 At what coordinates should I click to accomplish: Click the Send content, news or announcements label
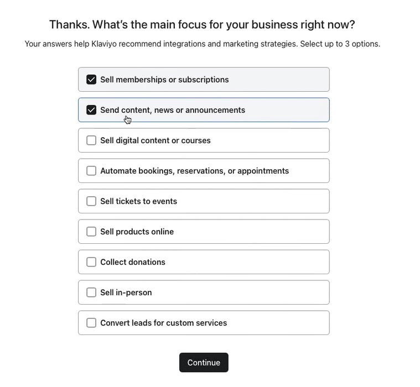173,110
